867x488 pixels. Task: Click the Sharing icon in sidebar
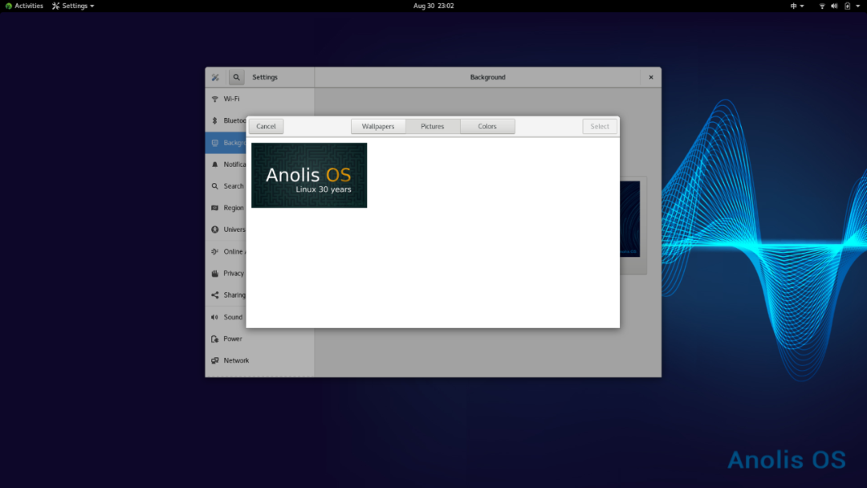point(215,295)
